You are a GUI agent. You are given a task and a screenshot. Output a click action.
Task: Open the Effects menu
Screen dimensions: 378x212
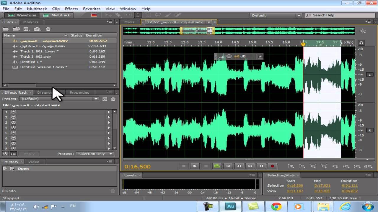tap(71, 9)
